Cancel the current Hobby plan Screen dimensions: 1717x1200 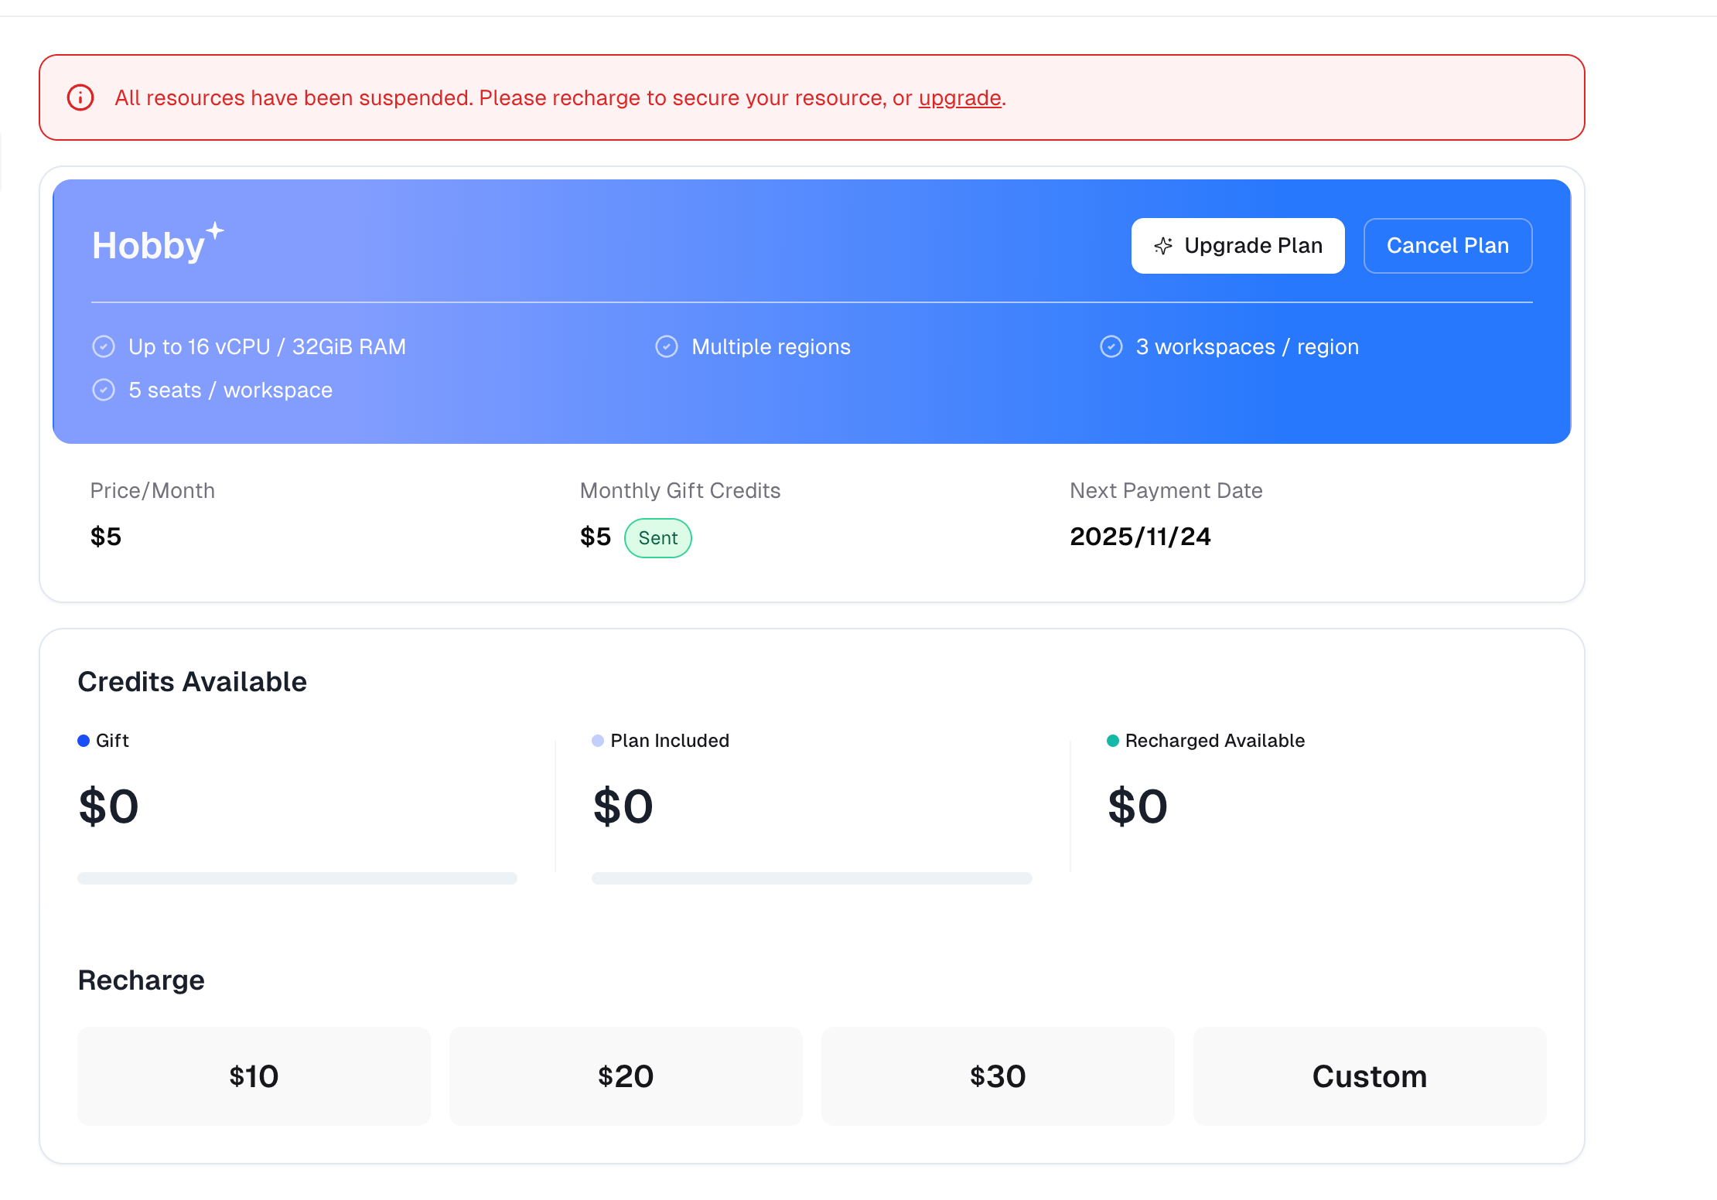[x=1447, y=246]
